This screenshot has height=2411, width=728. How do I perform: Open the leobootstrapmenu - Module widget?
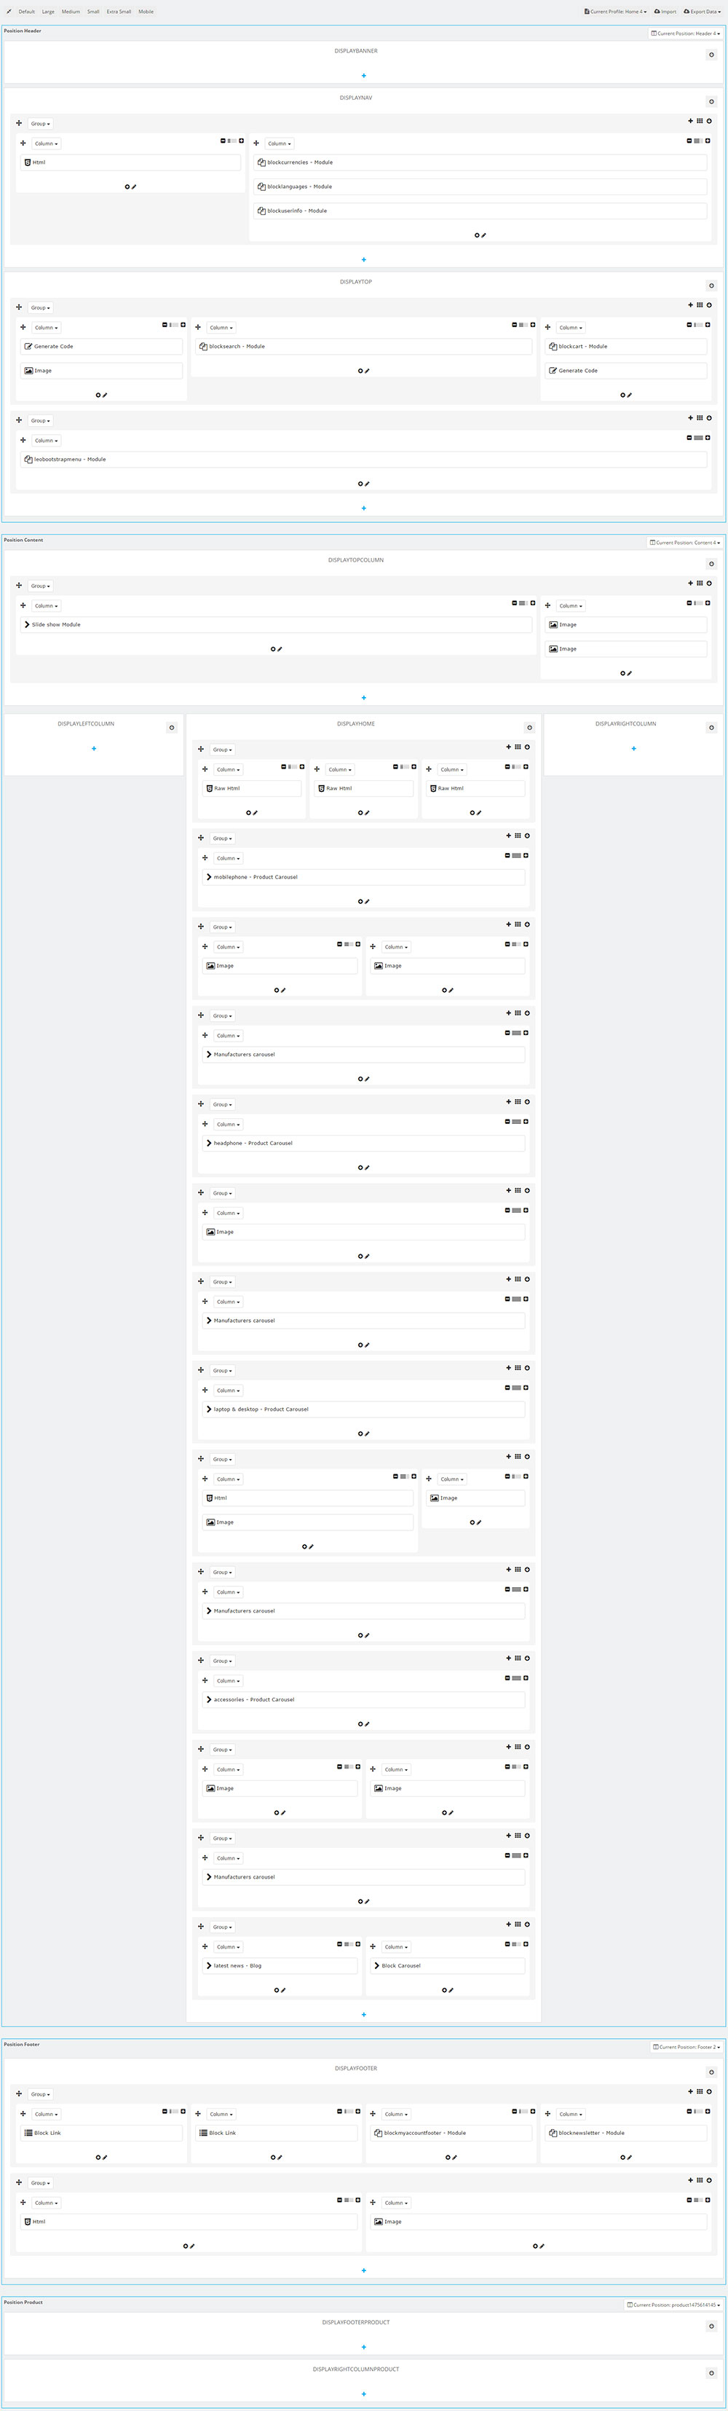[364, 460]
